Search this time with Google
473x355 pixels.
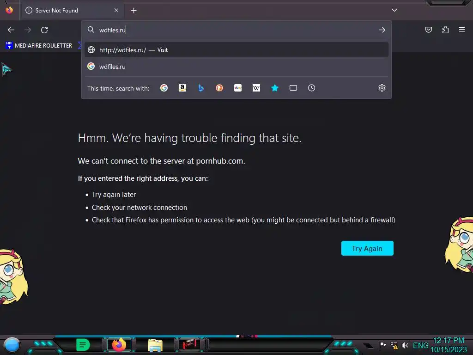tap(164, 88)
